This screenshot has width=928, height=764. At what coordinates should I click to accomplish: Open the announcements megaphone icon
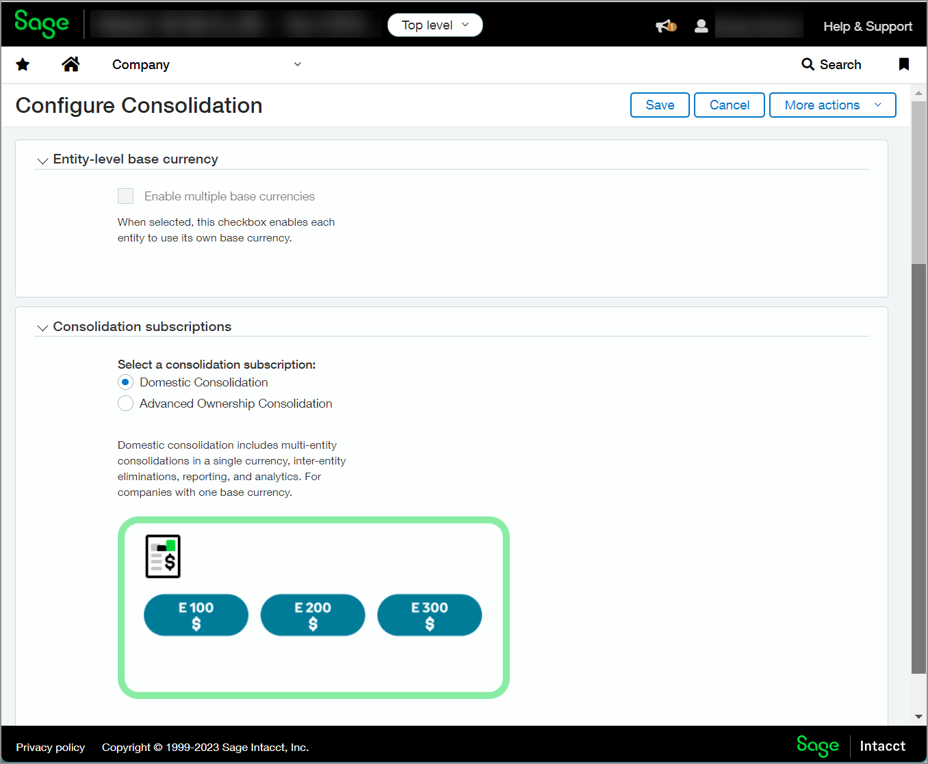(665, 26)
